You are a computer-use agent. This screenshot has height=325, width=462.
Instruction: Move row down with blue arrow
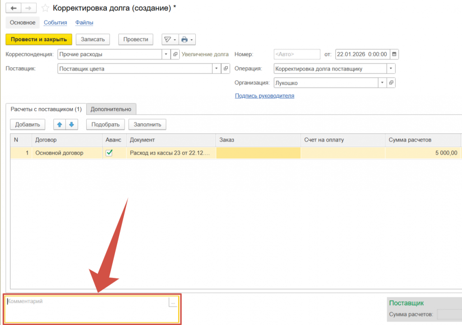71,124
